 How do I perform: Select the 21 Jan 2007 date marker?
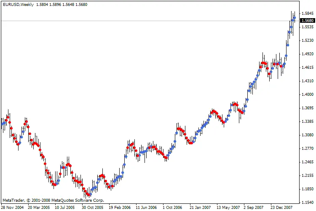[201, 208]
